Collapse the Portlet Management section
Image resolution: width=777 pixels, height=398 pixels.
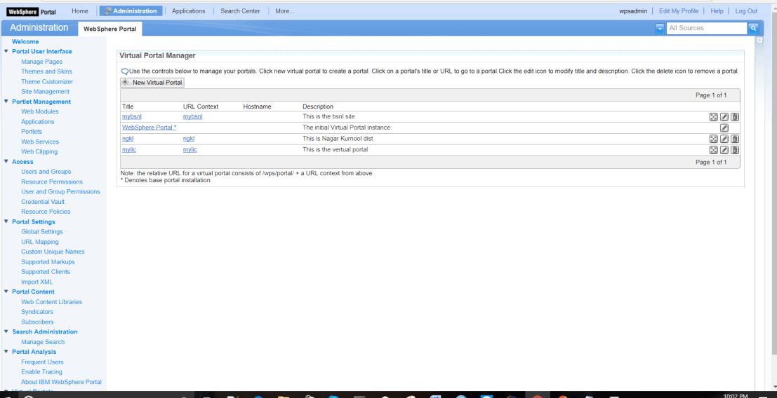[x=6, y=102]
